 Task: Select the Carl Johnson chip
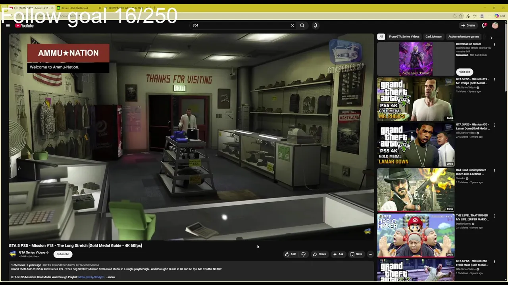(434, 36)
